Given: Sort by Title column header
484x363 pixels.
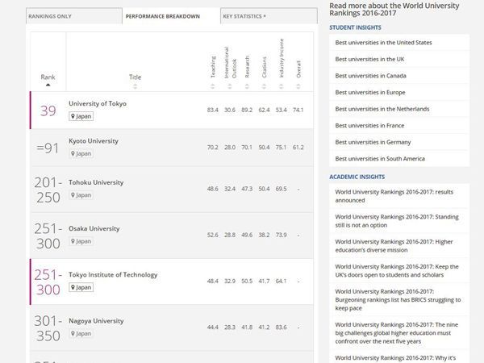Looking at the screenshot, I should 136,77.
